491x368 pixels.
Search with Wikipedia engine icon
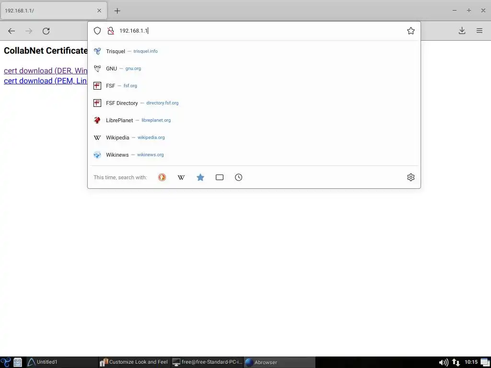point(181,177)
